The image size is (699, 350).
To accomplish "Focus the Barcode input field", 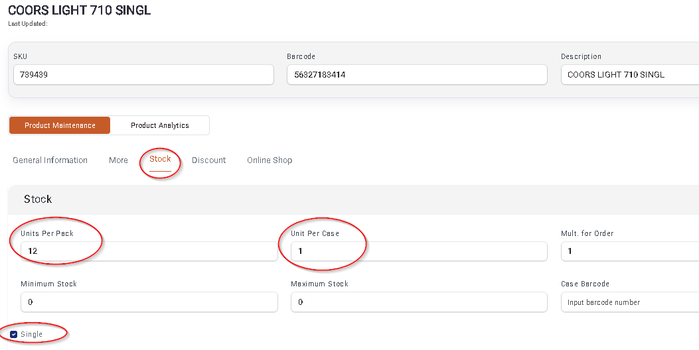I will click(x=417, y=75).
